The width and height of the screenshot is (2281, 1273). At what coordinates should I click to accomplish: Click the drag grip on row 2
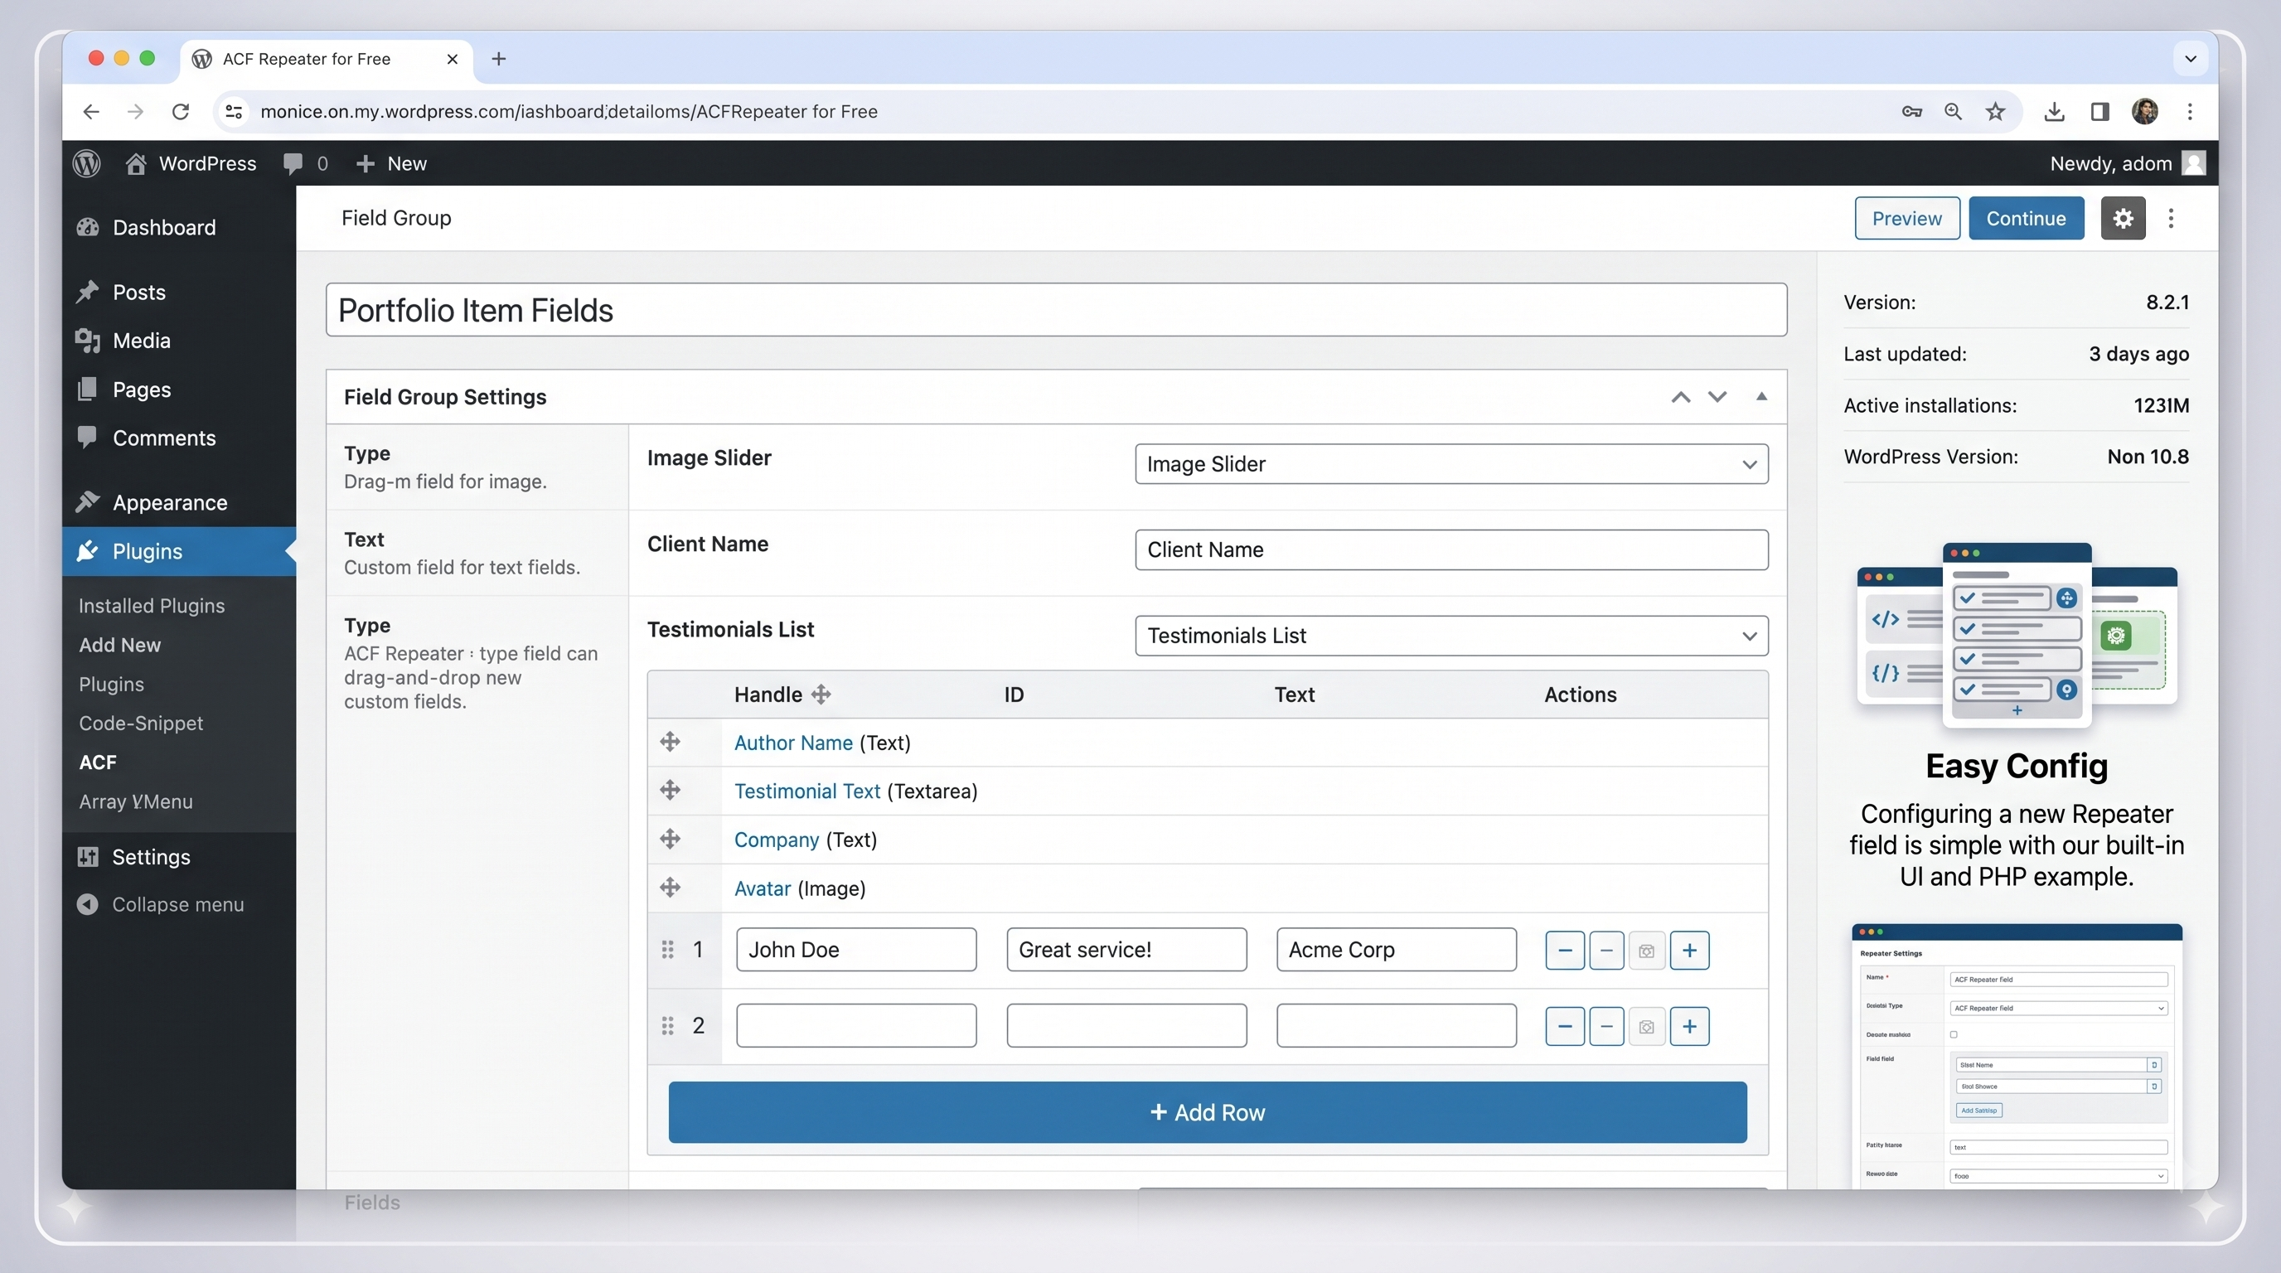pyautogui.click(x=668, y=1026)
